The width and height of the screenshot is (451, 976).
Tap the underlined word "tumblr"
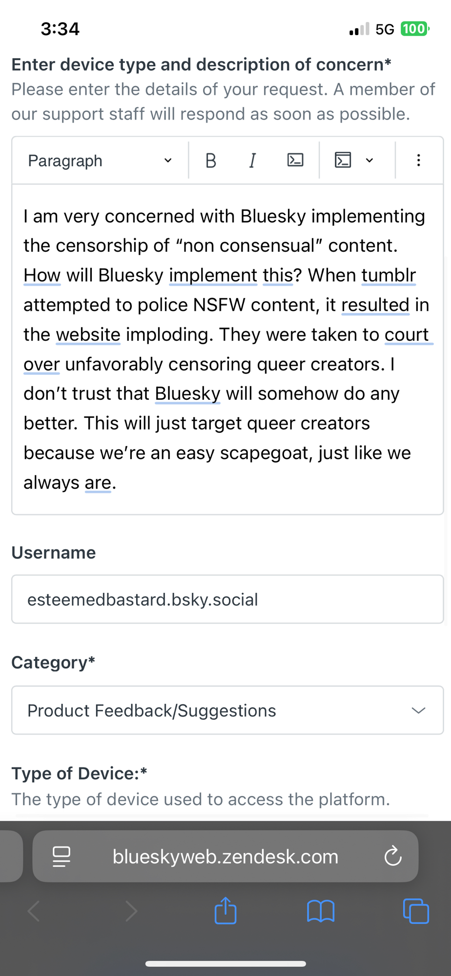pyautogui.click(x=389, y=275)
